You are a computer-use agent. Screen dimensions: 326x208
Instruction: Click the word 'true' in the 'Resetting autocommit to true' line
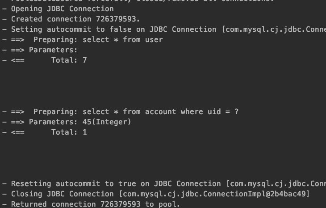tap(127, 184)
